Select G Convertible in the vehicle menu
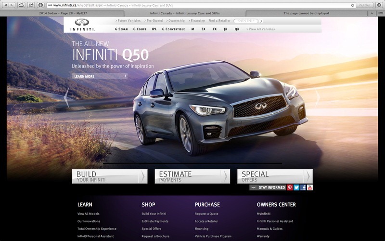The image size is (385, 241). 173,29
